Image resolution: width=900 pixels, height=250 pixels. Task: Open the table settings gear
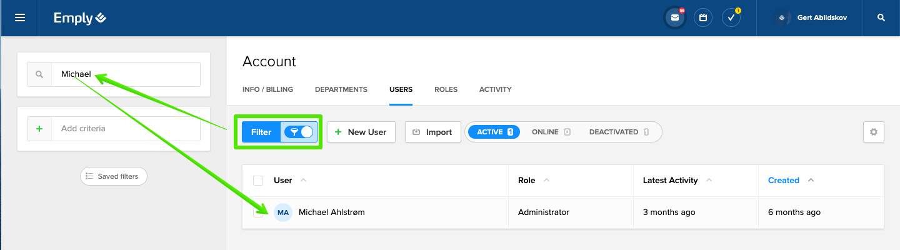(873, 132)
